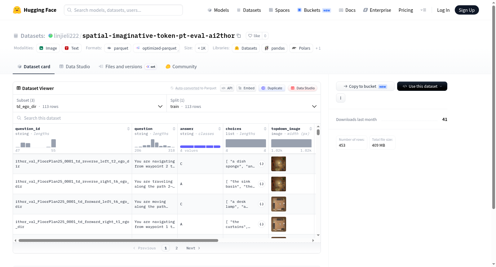Viewport: 496px width, 267px height.
Task: Expand choices JSON for the dish sponge row
Action: (262, 164)
